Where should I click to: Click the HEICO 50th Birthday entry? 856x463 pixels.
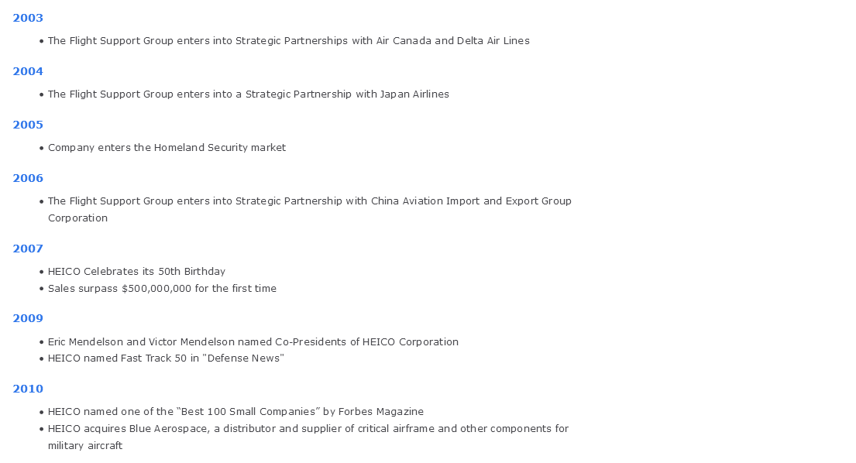(x=136, y=272)
